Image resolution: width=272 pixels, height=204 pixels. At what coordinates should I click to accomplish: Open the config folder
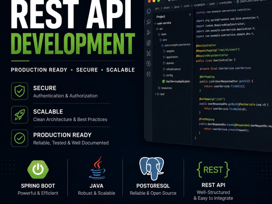coord(168,75)
